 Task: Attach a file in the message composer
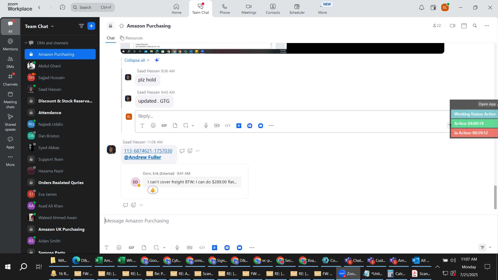pyautogui.click(x=144, y=248)
